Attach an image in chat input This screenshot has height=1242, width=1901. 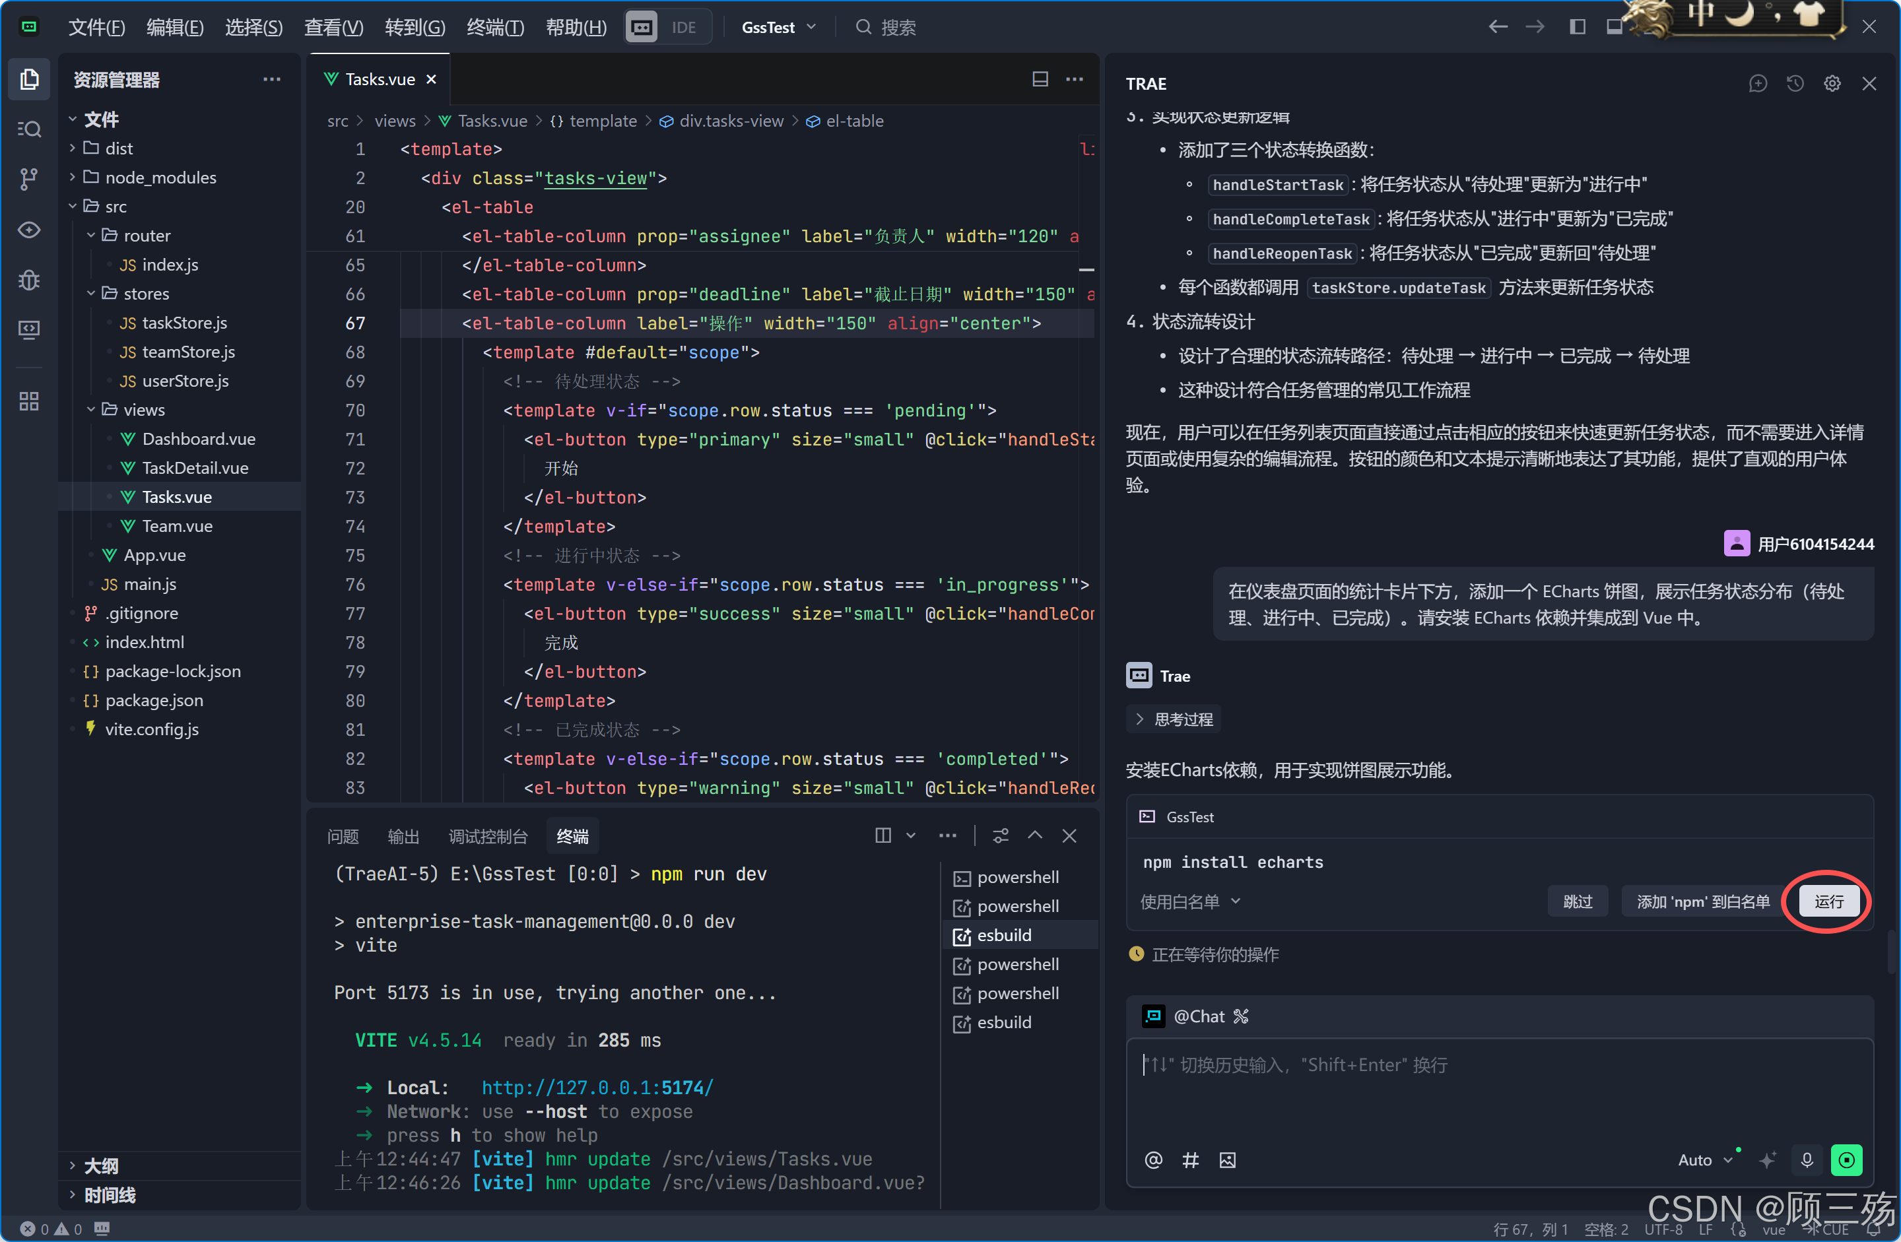[1228, 1160]
